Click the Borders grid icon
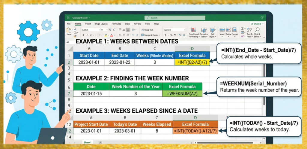Viewport: 307px width, 149px height. tap(98, 35)
